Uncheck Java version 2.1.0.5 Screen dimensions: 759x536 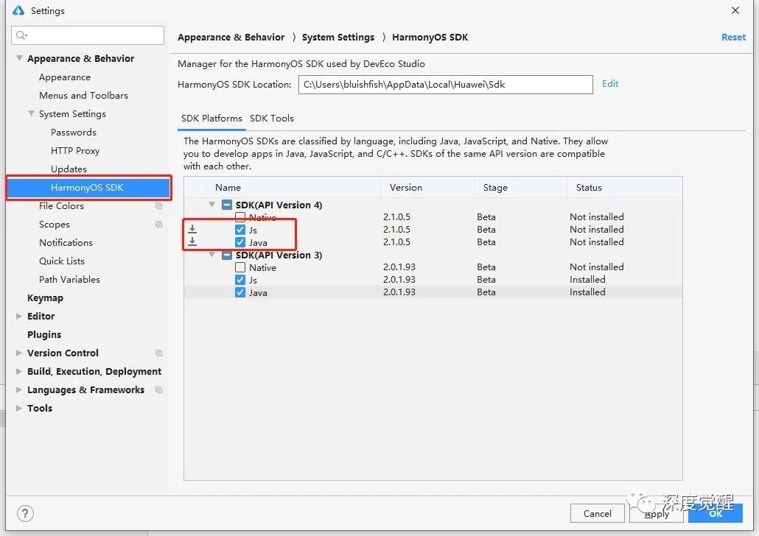click(240, 242)
